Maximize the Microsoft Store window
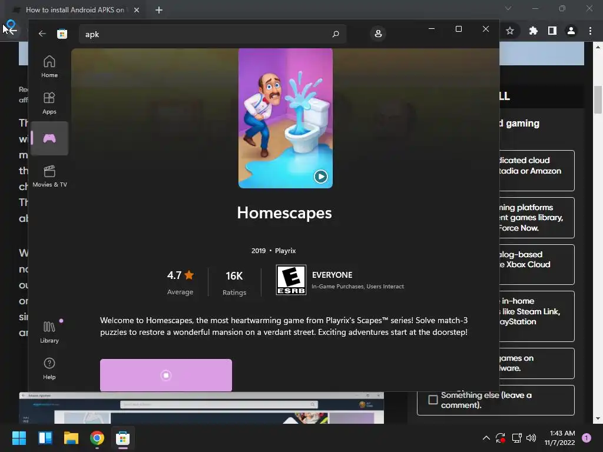 (458, 29)
